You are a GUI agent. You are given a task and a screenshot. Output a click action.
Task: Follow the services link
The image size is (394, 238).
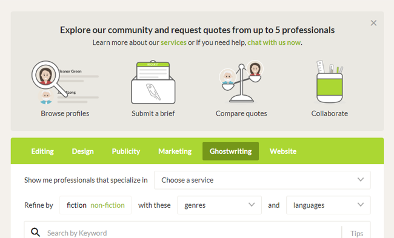(x=173, y=42)
